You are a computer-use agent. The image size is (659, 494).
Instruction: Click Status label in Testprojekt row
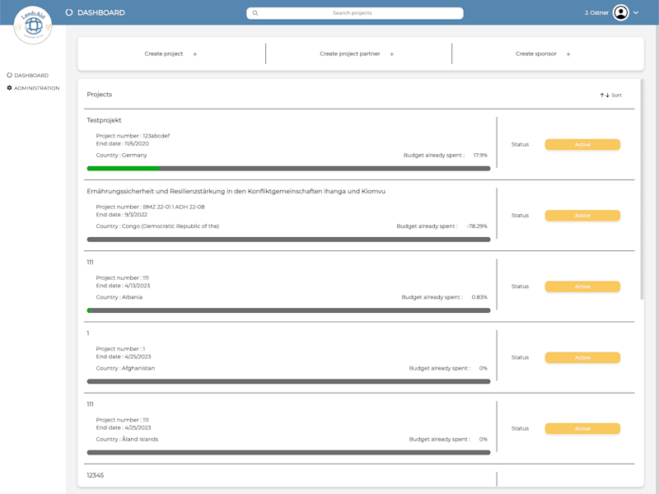coord(520,145)
